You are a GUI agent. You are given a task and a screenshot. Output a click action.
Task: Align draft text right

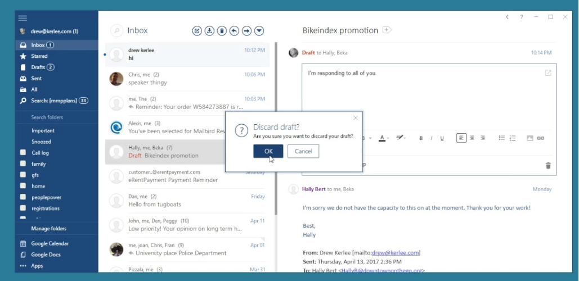[x=483, y=138]
